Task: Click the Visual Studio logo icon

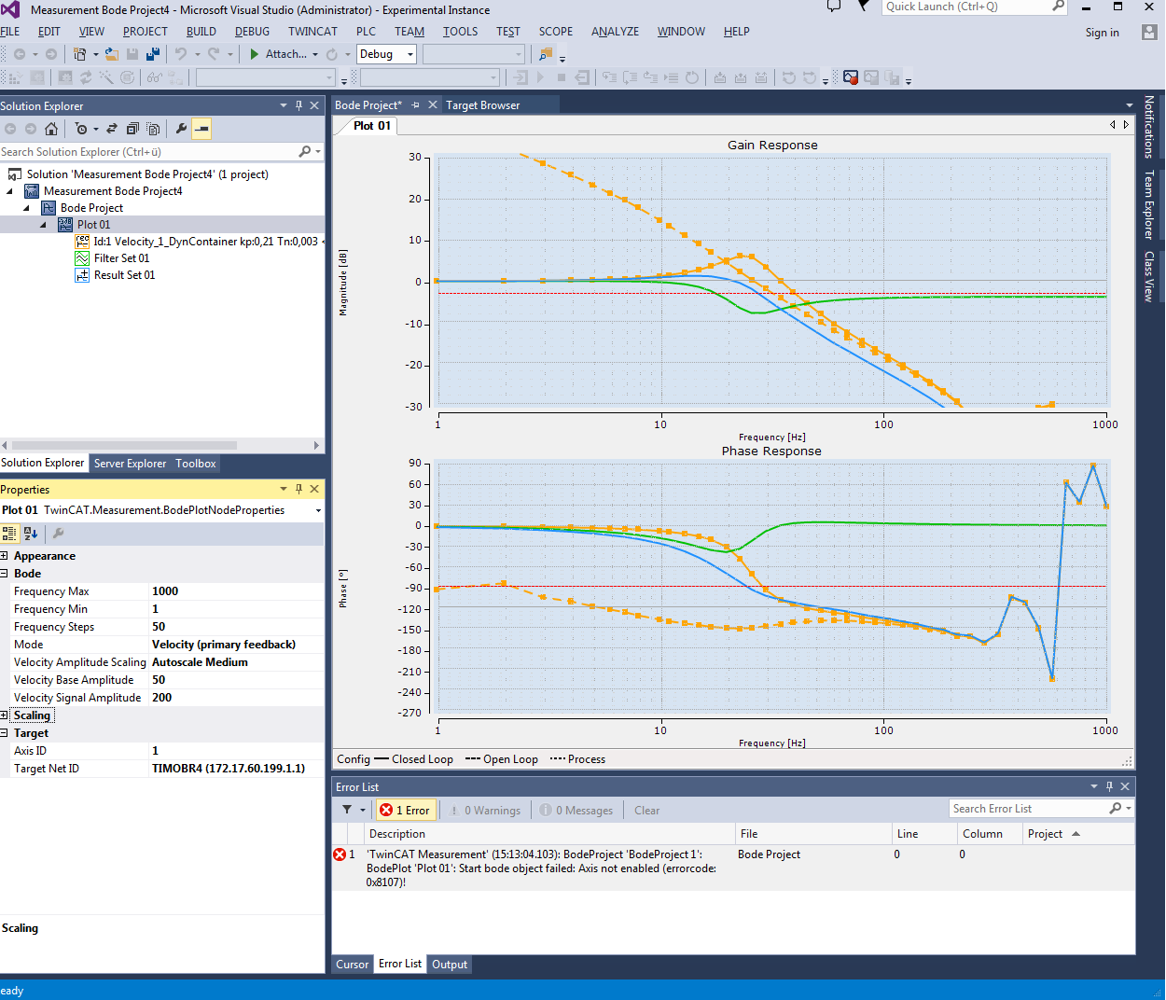Action: tap(10, 9)
